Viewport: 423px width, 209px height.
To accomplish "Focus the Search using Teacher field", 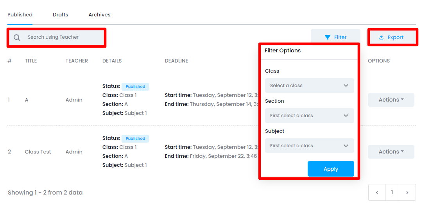I will 63,38.
